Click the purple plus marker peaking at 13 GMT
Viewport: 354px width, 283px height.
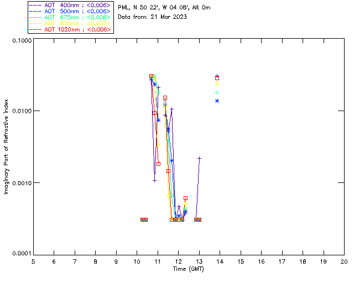coord(199,159)
